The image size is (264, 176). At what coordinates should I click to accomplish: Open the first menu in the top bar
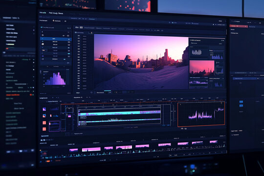pos(43,13)
